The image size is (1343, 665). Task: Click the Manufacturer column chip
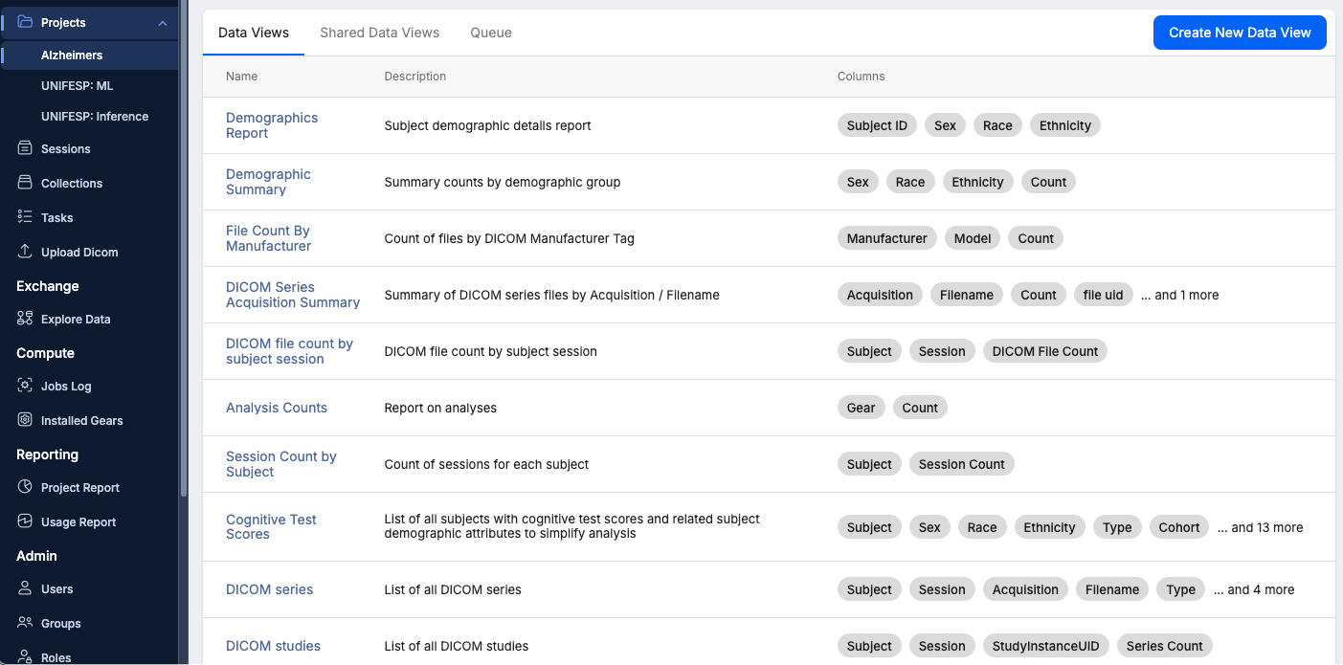pyautogui.click(x=887, y=238)
